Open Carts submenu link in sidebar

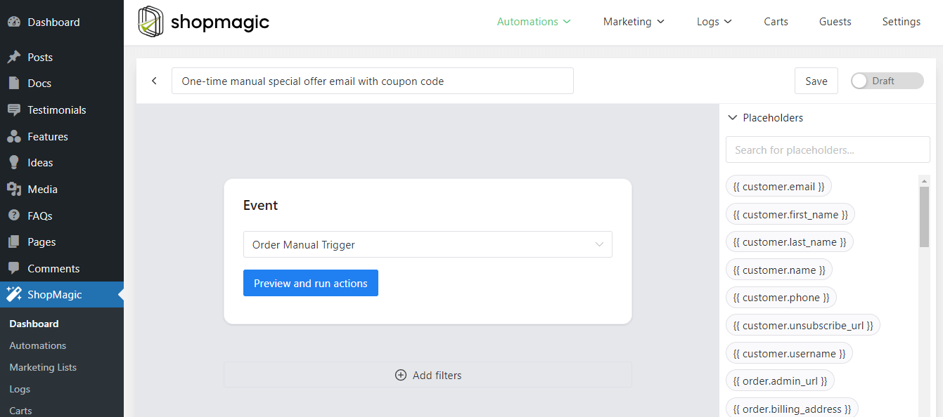(20, 411)
